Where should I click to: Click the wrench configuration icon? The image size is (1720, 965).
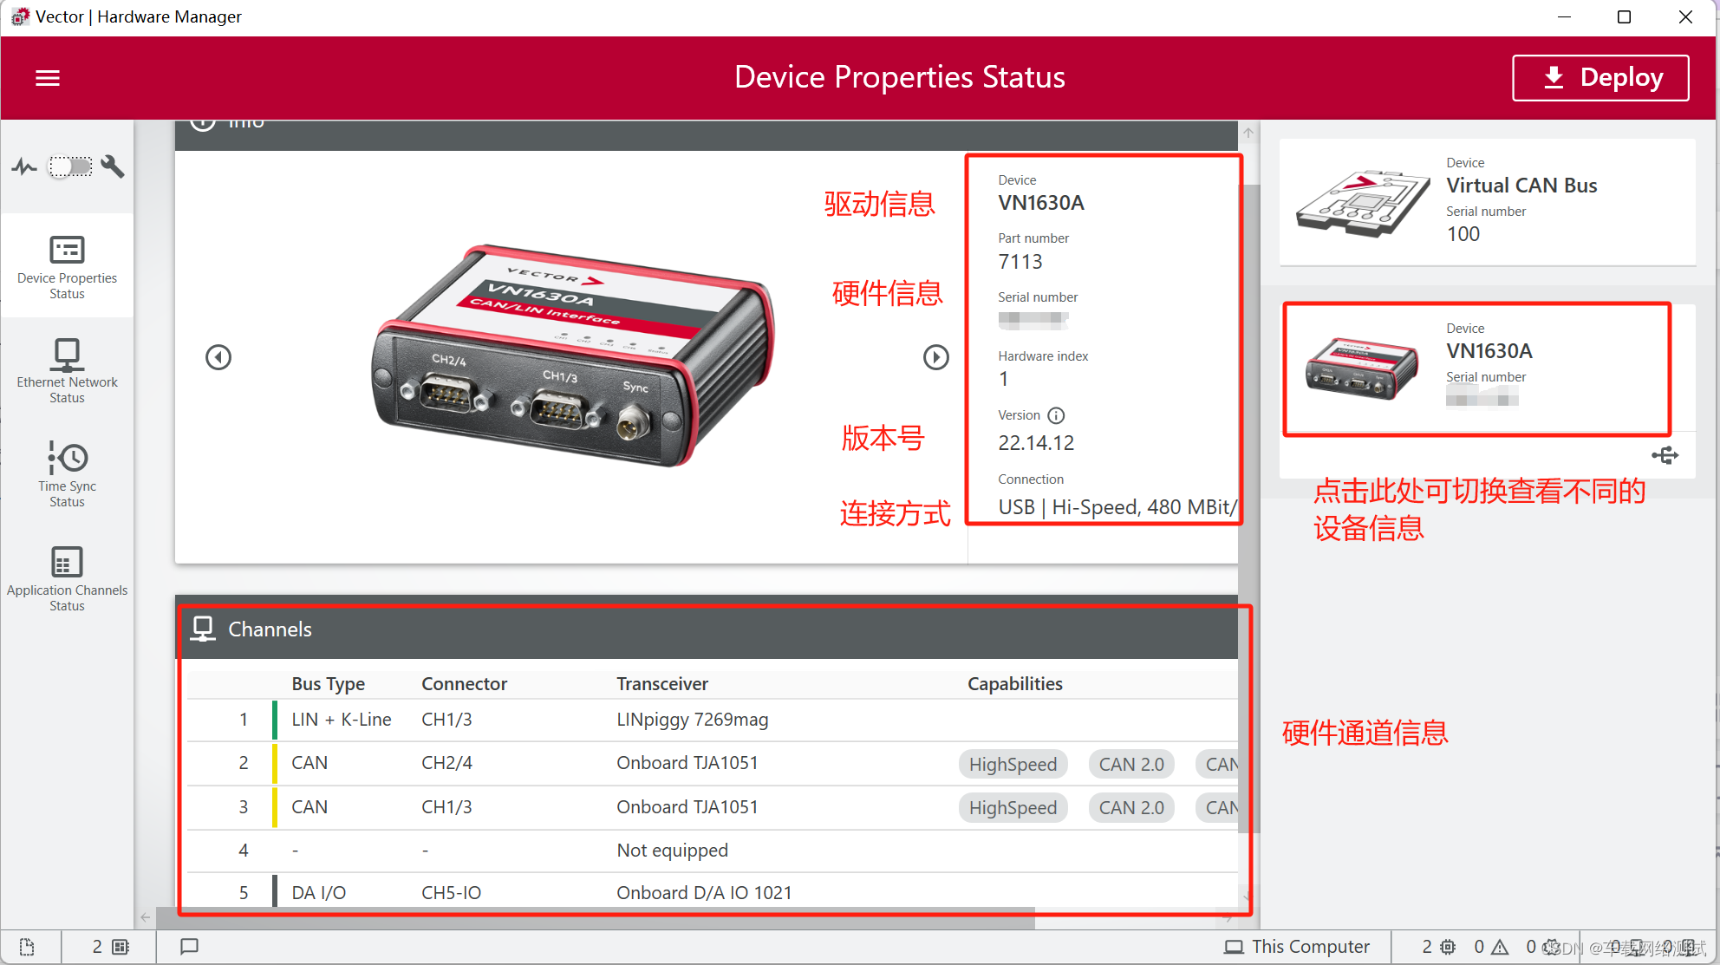tap(113, 166)
